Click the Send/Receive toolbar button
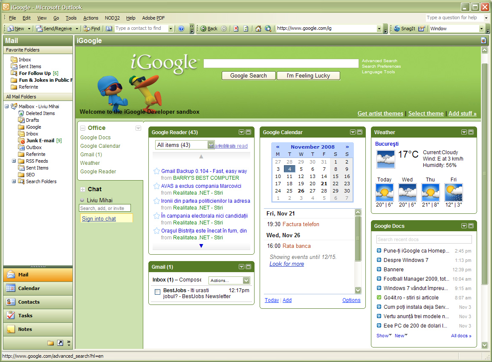Screen dimensions: 492x362 [54, 29]
